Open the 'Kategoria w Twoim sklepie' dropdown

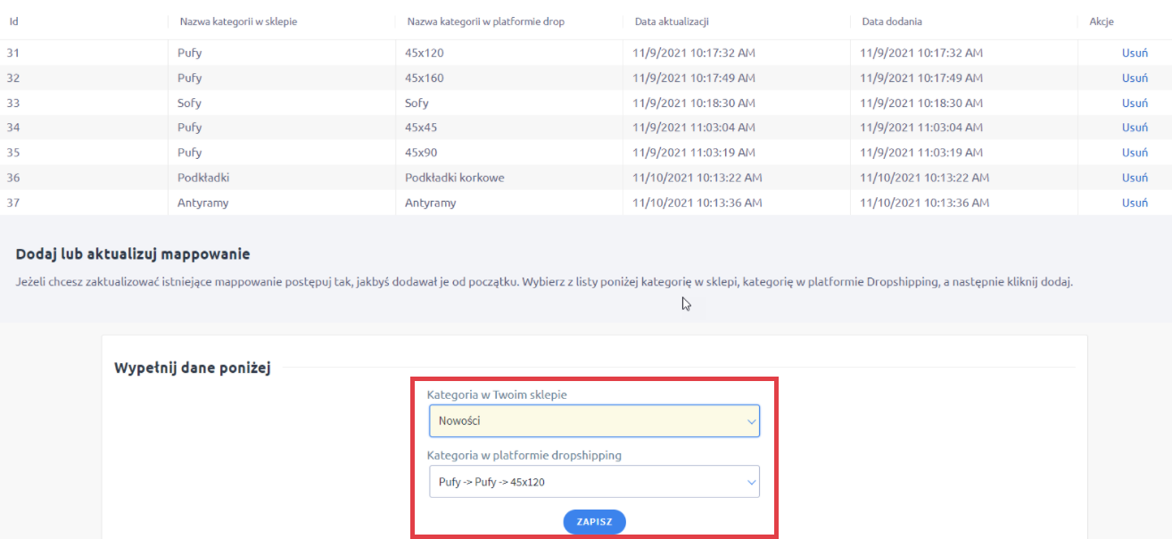pyautogui.click(x=594, y=421)
